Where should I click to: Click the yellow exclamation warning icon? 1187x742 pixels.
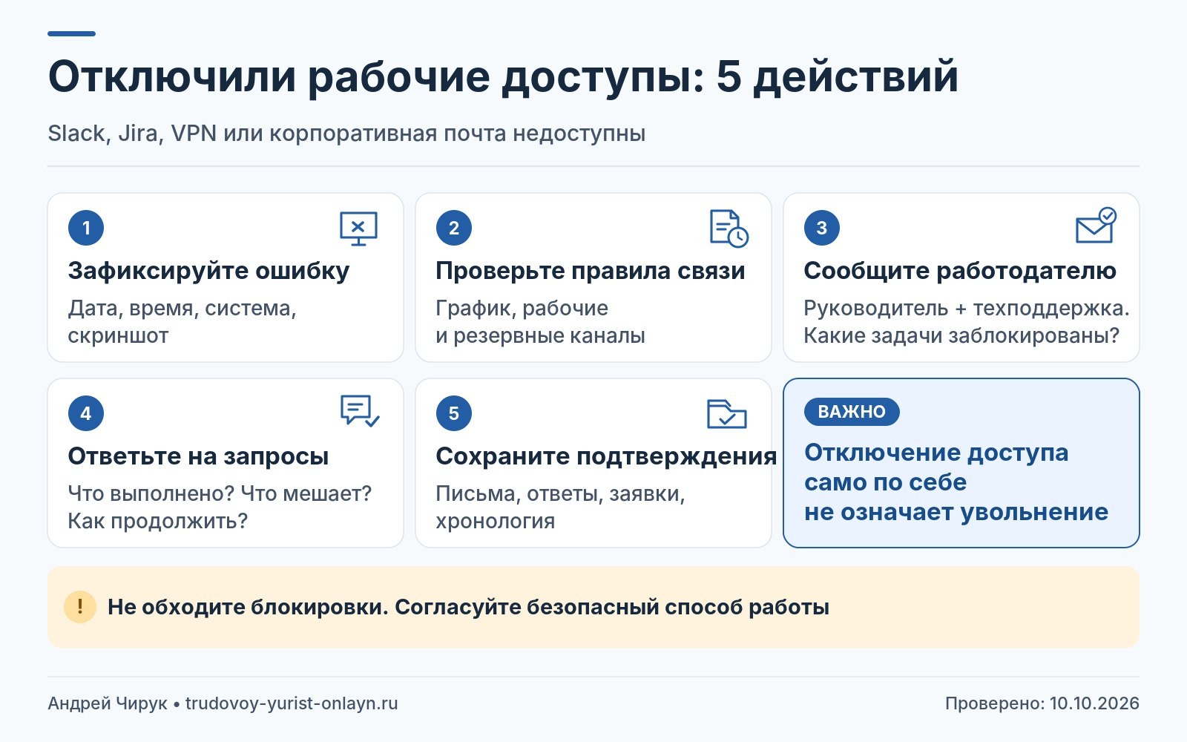[x=80, y=607]
